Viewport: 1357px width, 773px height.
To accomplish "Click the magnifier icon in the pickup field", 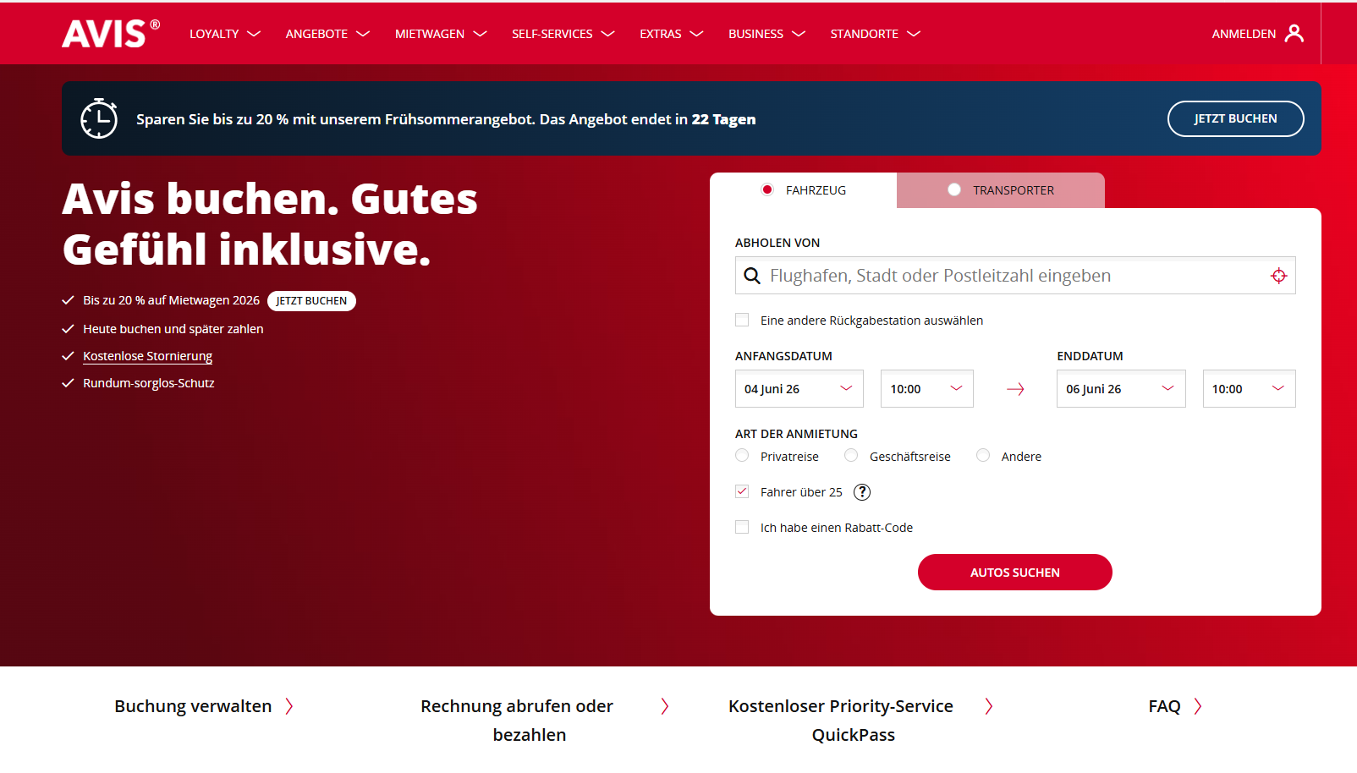I will (752, 276).
